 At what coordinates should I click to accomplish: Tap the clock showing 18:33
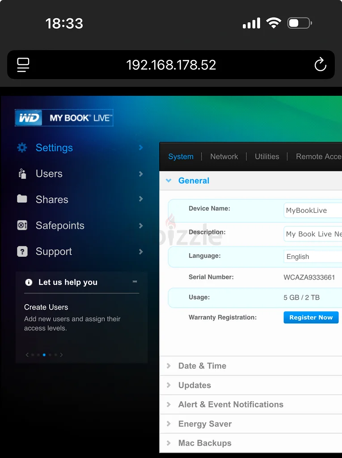pos(64,23)
